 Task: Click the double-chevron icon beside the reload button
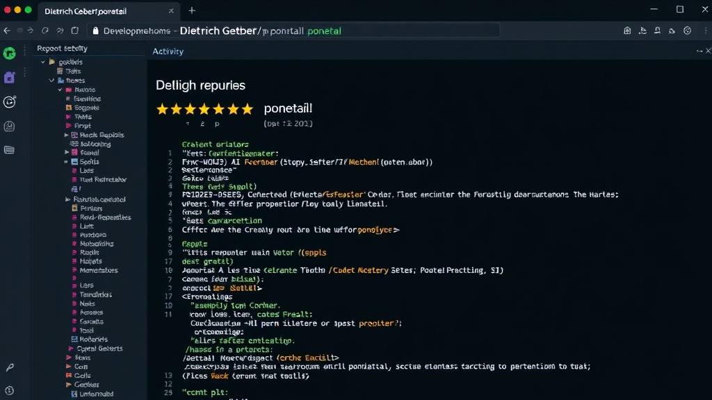click(60, 31)
